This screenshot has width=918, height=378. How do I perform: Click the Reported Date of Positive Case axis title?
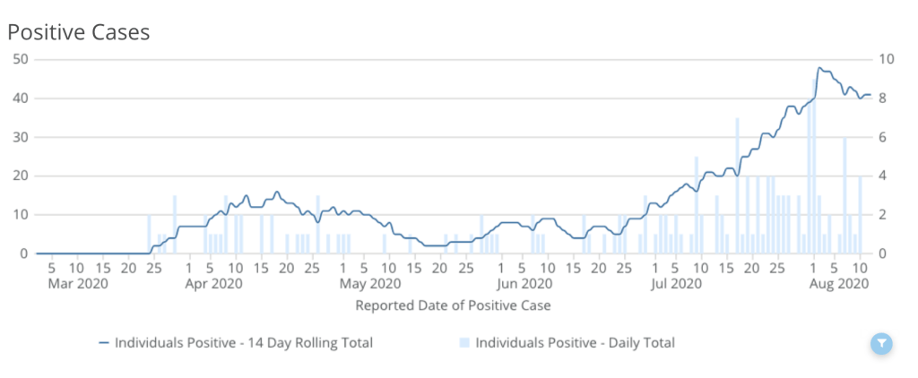pos(453,305)
